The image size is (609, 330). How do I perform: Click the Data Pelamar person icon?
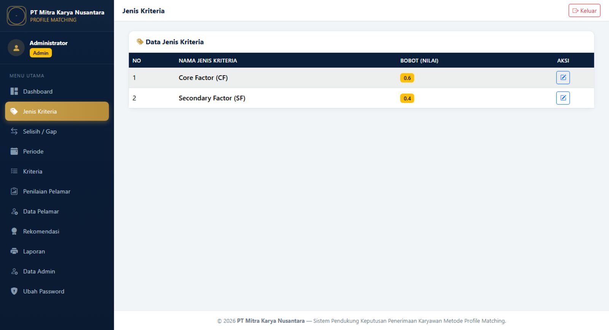point(14,211)
